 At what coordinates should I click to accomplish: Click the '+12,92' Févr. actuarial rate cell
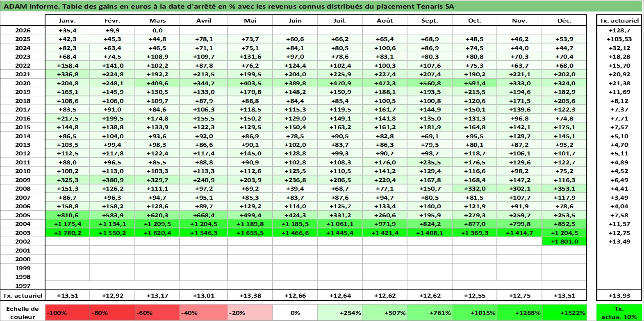click(x=112, y=296)
